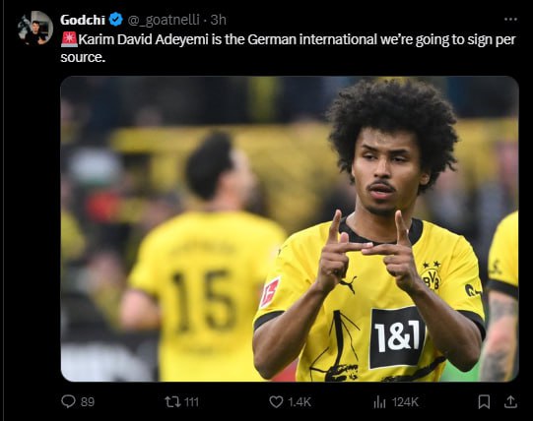The width and height of the screenshot is (533, 421).
Task: Click the tweet text about Karim David Adeyemi
Action: click(x=289, y=48)
